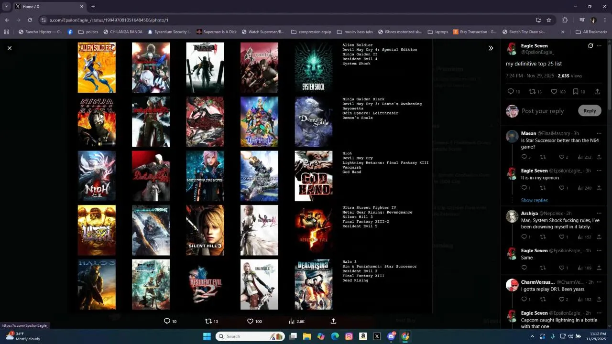Open Mason's profile name link
The image size is (612, 344).
point(528,133)
